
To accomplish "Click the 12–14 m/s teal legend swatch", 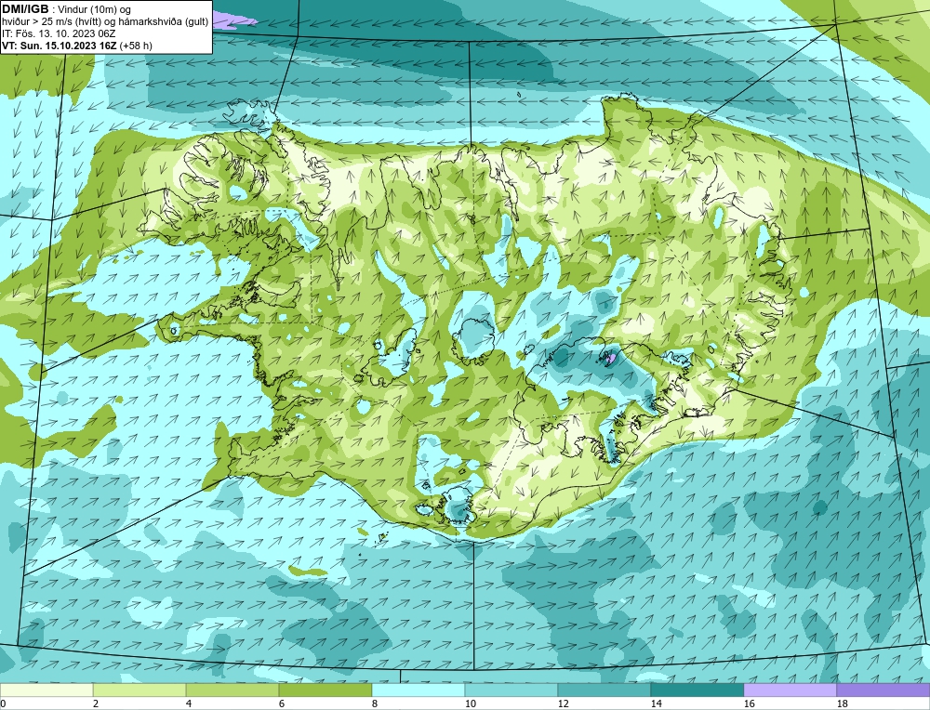I will click(604, 690).
